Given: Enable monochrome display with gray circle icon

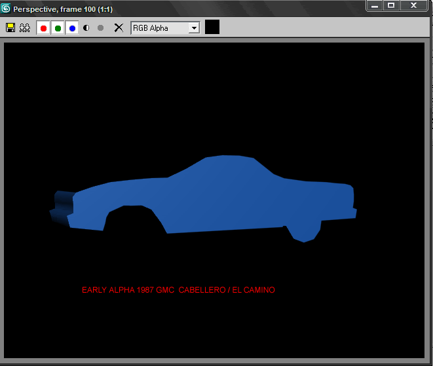Looking at the screenshot, I should pyautogui.click(x=101, y=28).
